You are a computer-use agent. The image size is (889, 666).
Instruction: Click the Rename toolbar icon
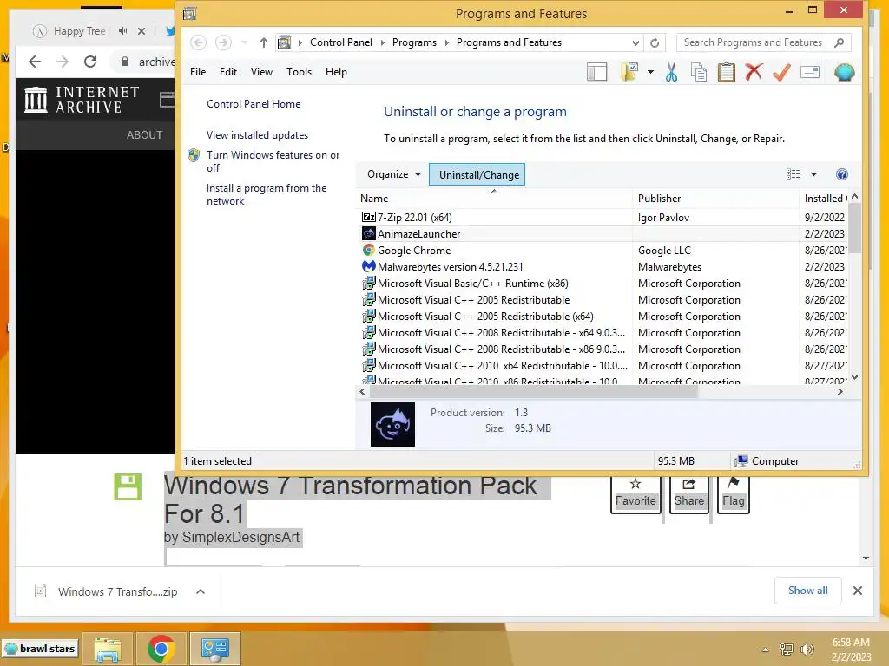[x=810, y=72]
